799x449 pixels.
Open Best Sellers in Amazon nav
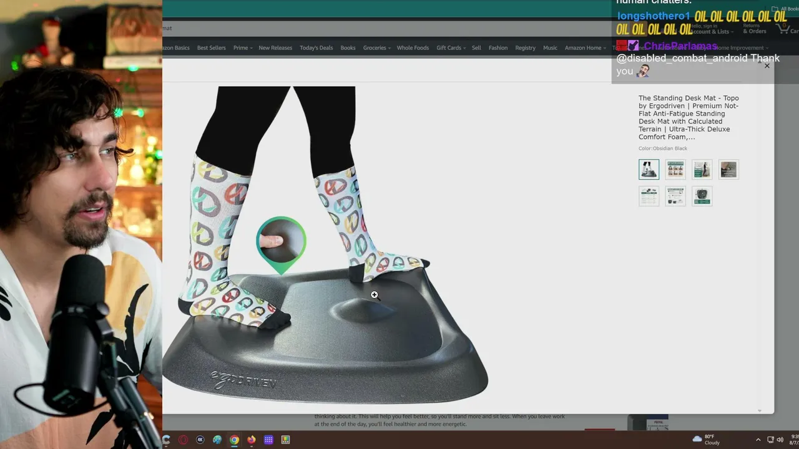[212, 48]
